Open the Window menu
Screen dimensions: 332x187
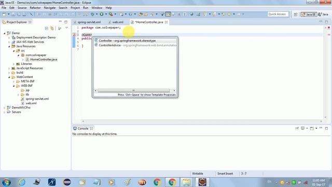pyautogui.click(x=97, y=8)
